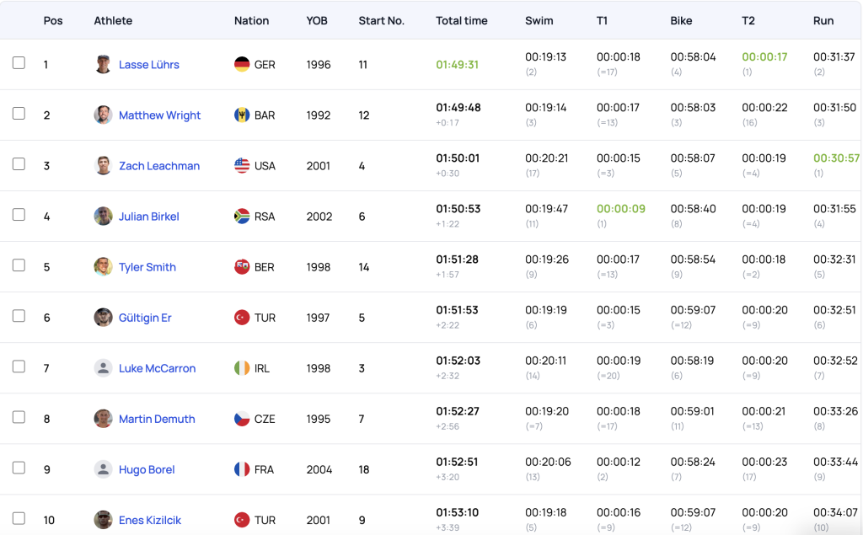Viewport: 863px width, 535px height.
Task: Click the South Africa flag icon
Action: pyautogui.click(x=242, y=217)
